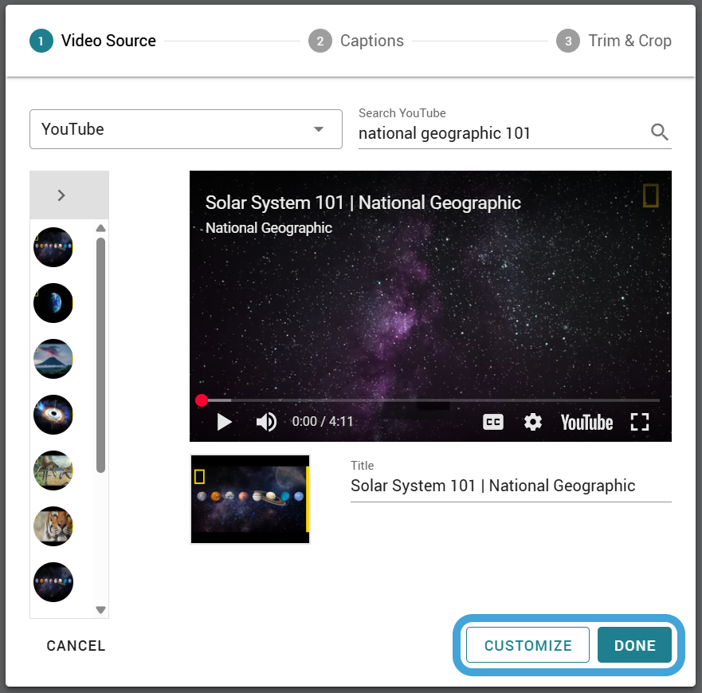Toggle closed captions CC button
Screen dimensions: 702x693
point(493,422)
